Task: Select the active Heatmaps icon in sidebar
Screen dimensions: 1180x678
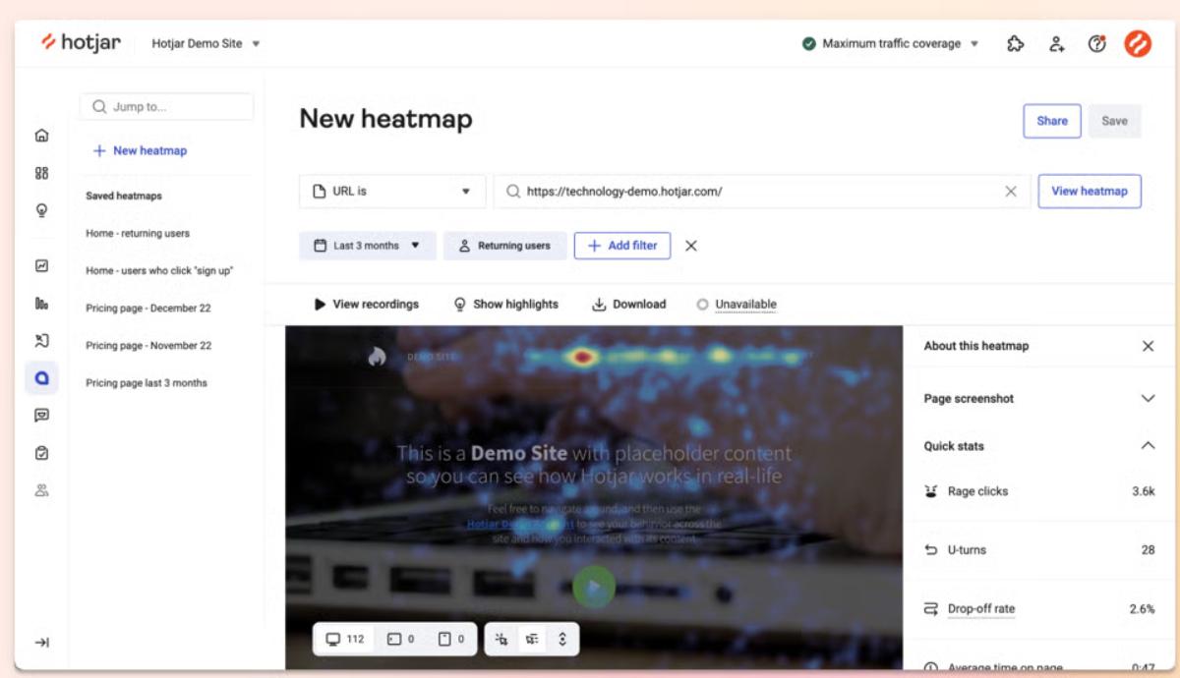Action: [42, 377]
